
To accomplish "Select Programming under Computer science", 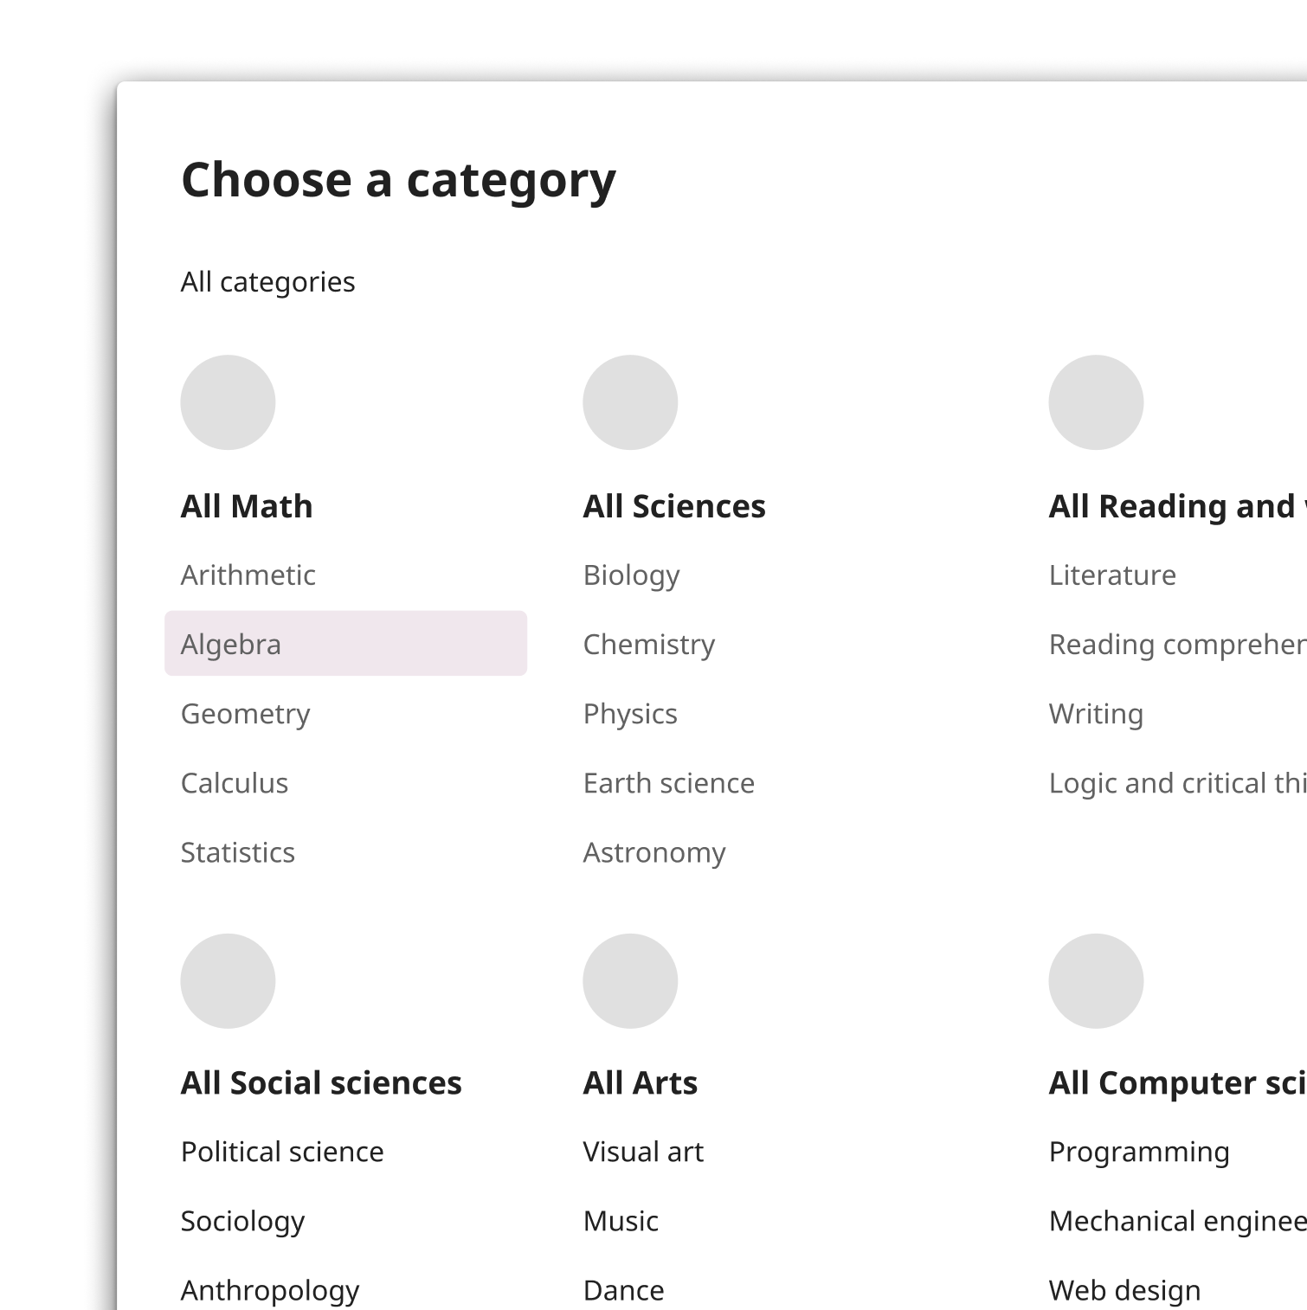I will point(1139,1153).
